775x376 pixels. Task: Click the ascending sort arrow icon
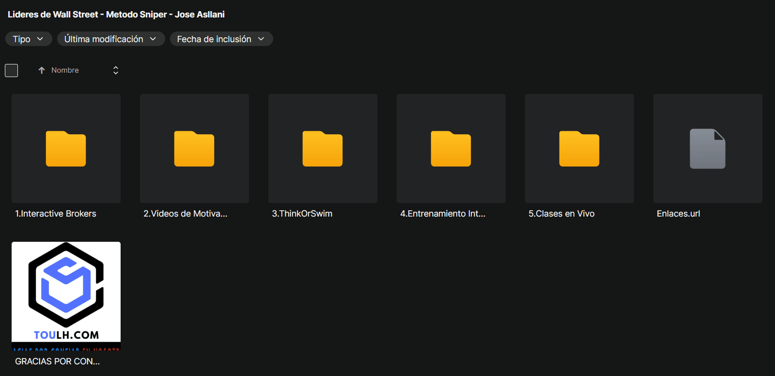click(42, 70)
